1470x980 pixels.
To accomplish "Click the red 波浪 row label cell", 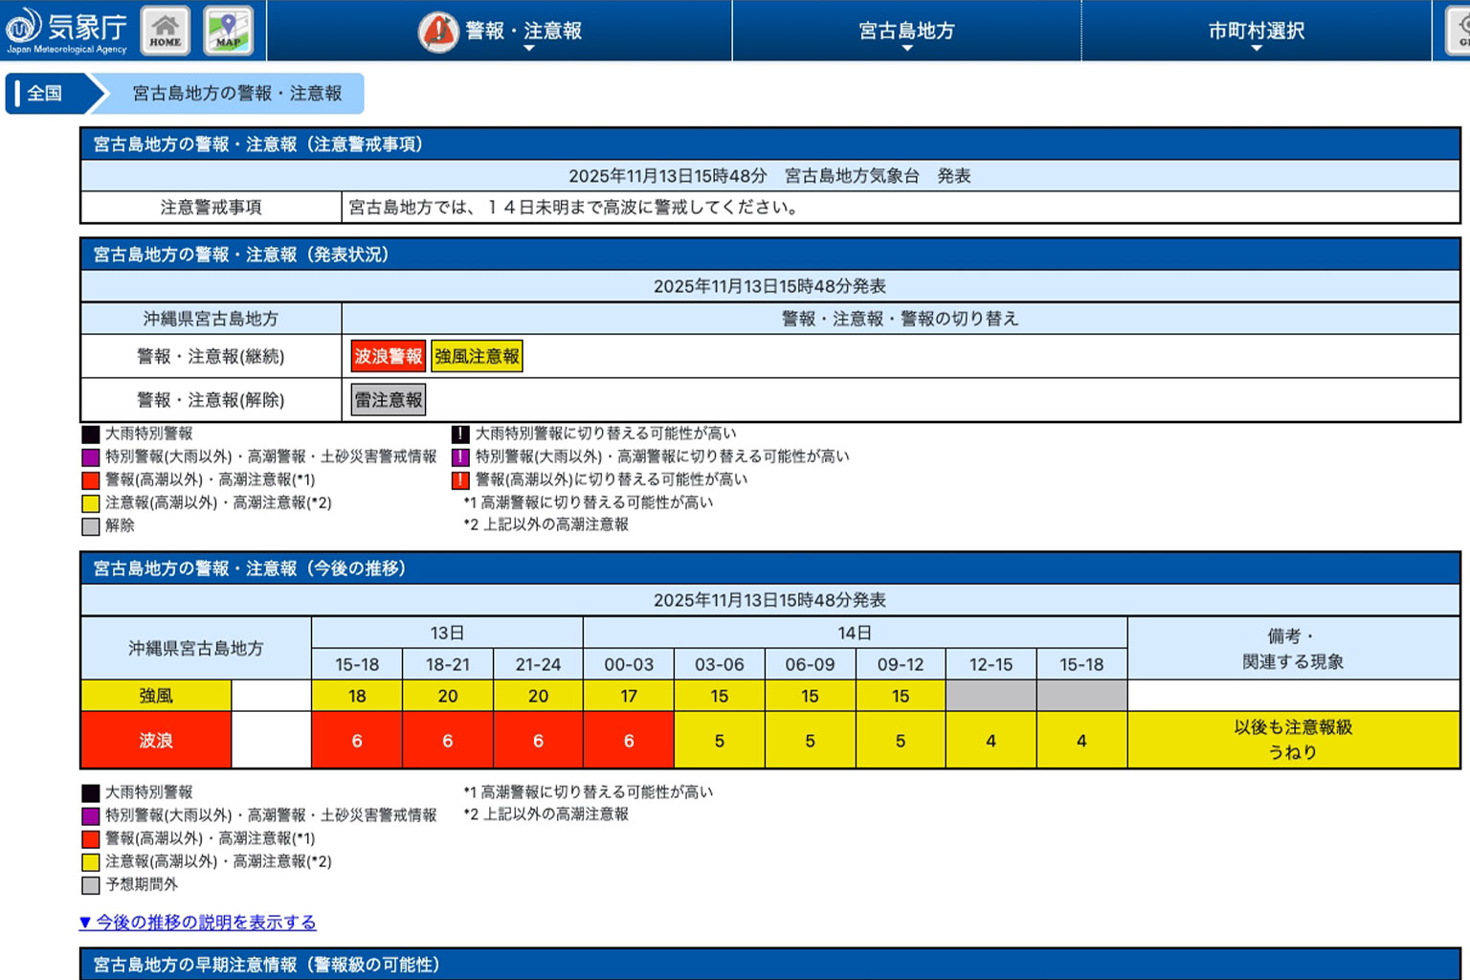I will (x=156, y=740).
